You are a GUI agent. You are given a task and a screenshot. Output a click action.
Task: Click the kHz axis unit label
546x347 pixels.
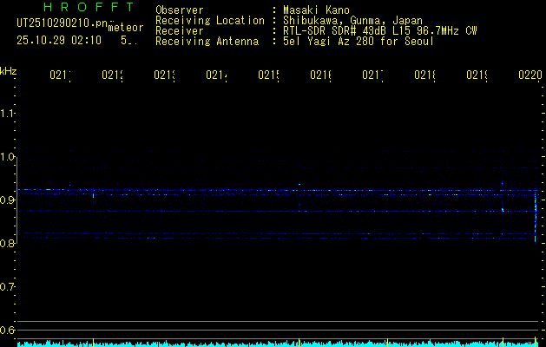coord(9,70)
